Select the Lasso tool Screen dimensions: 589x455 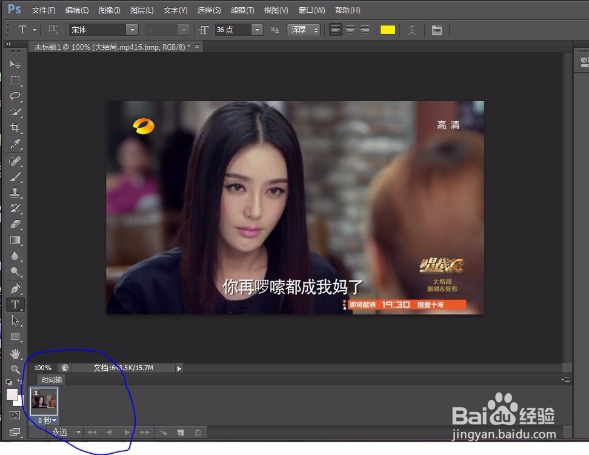15,96
